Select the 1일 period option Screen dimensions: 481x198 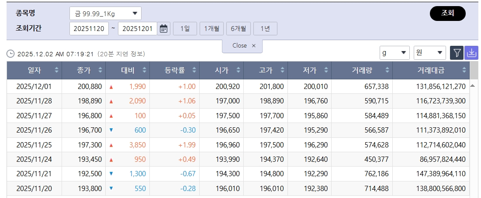pos(185,29)
